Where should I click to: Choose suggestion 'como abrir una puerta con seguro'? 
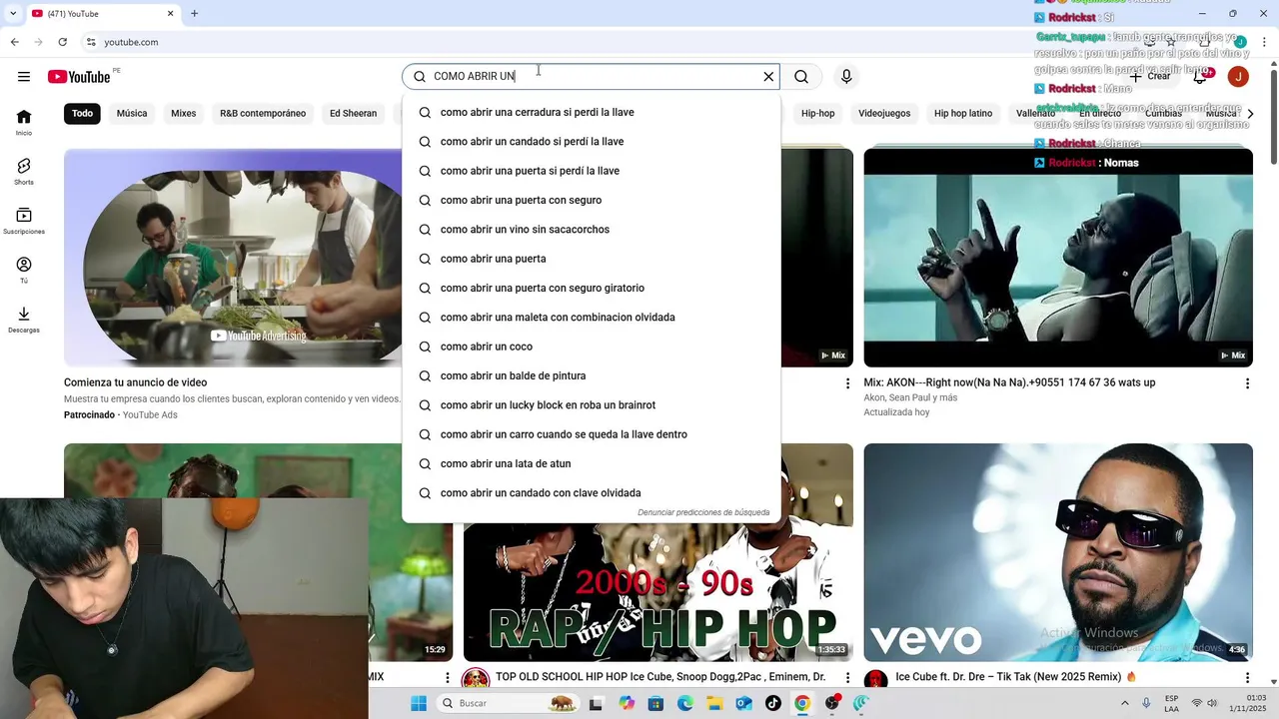(x=592, y=201)
